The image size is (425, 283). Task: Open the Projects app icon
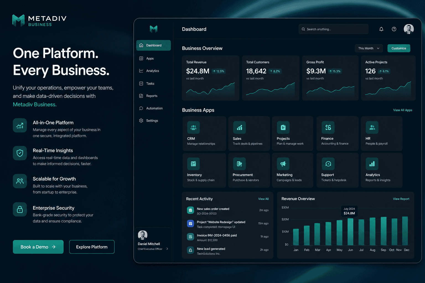click(x=283, y=127)
